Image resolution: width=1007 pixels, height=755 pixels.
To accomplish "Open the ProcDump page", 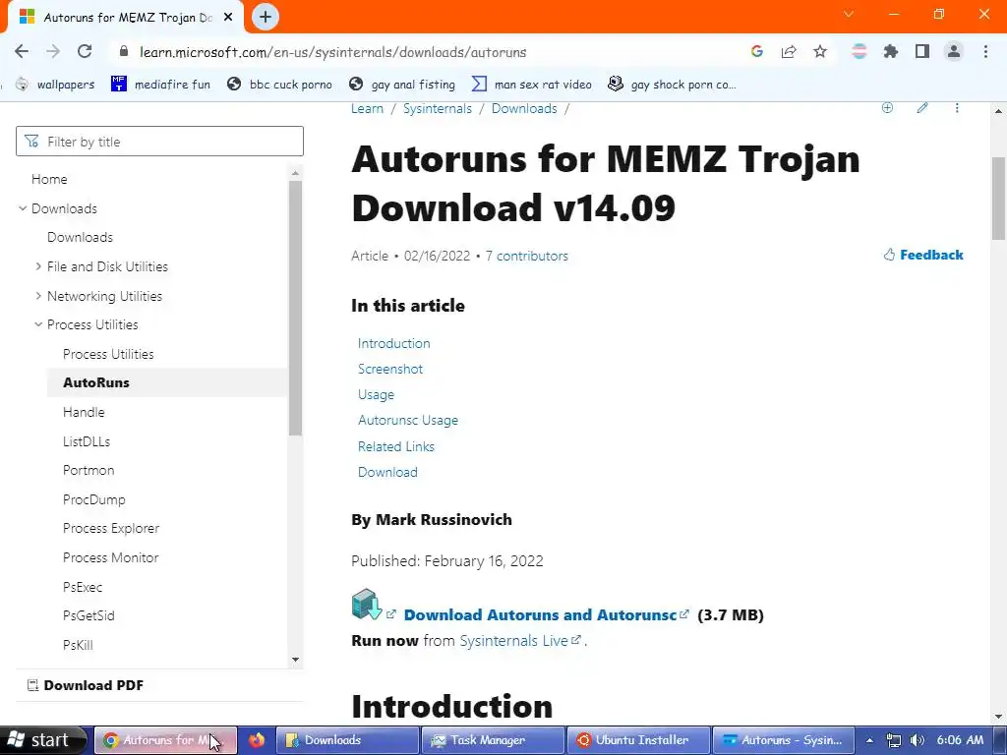I will (93, 499).
